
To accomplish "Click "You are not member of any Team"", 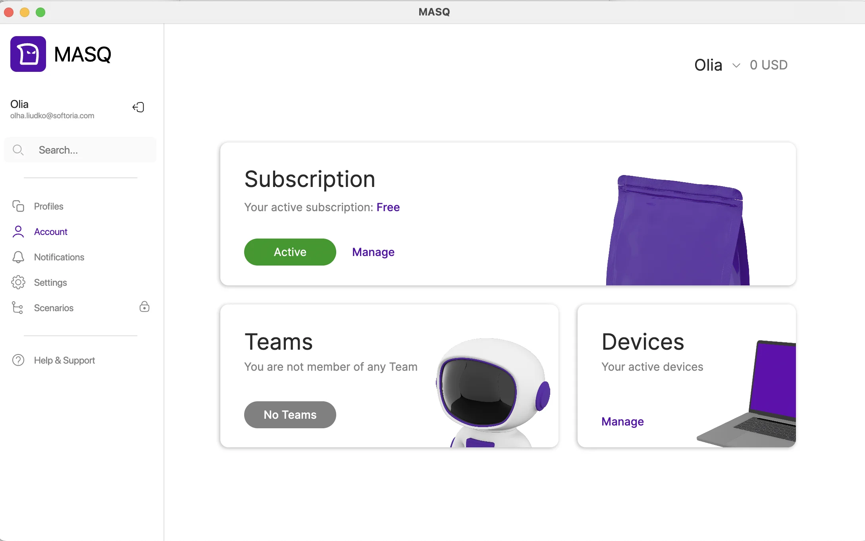I will point(331,367).
